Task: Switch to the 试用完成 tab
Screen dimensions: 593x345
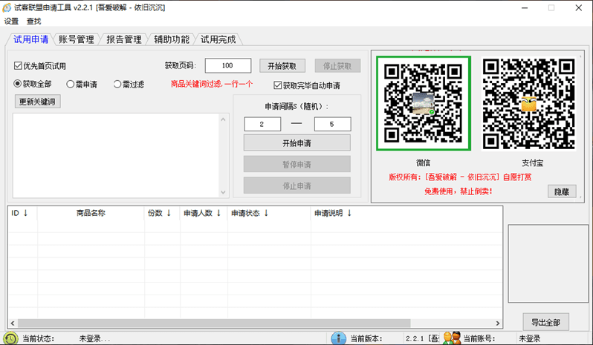Action: pyautogui.click(x=218, y=39)
